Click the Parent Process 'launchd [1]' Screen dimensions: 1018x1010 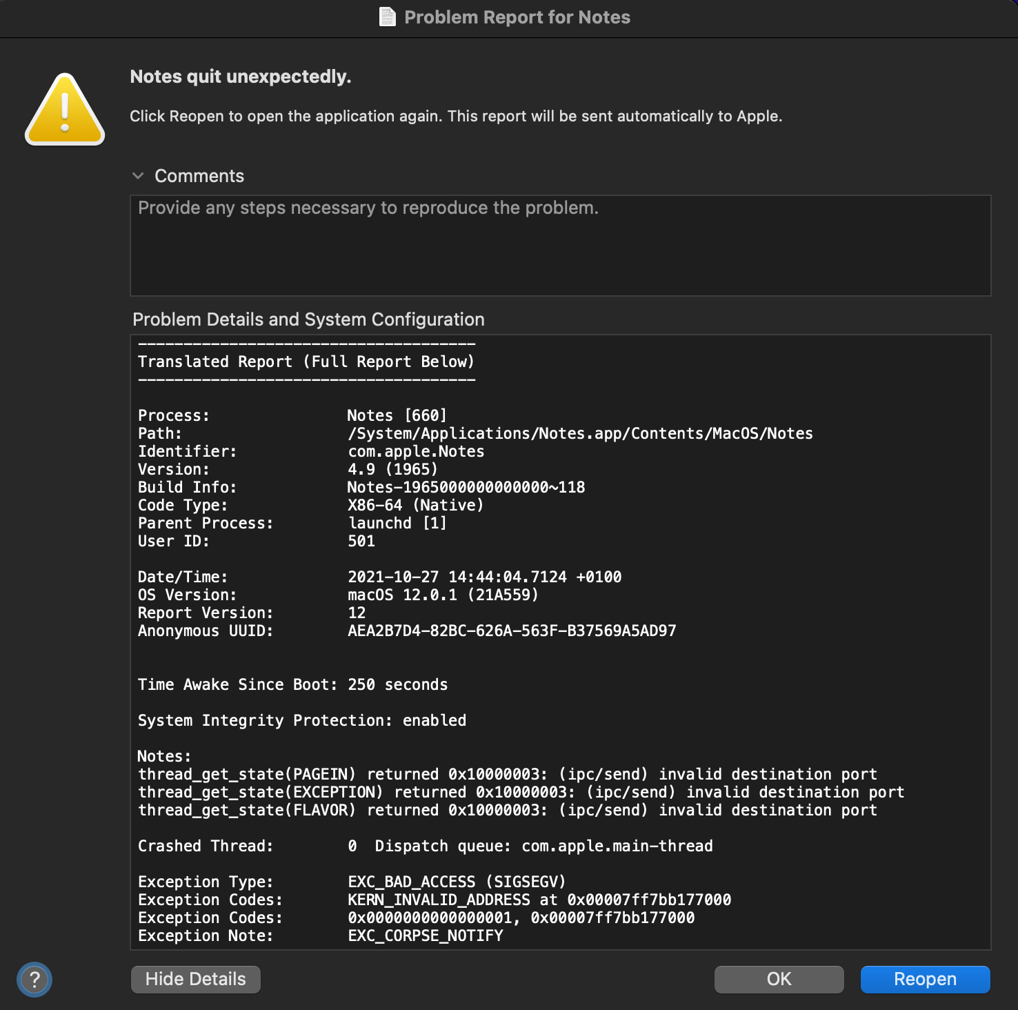397,523
